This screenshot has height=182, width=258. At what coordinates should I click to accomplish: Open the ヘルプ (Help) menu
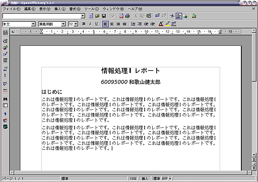135,9
